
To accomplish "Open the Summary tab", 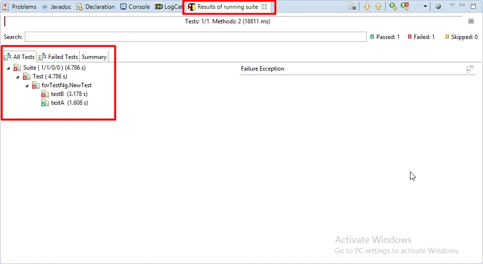I will [x=94, y=57].
